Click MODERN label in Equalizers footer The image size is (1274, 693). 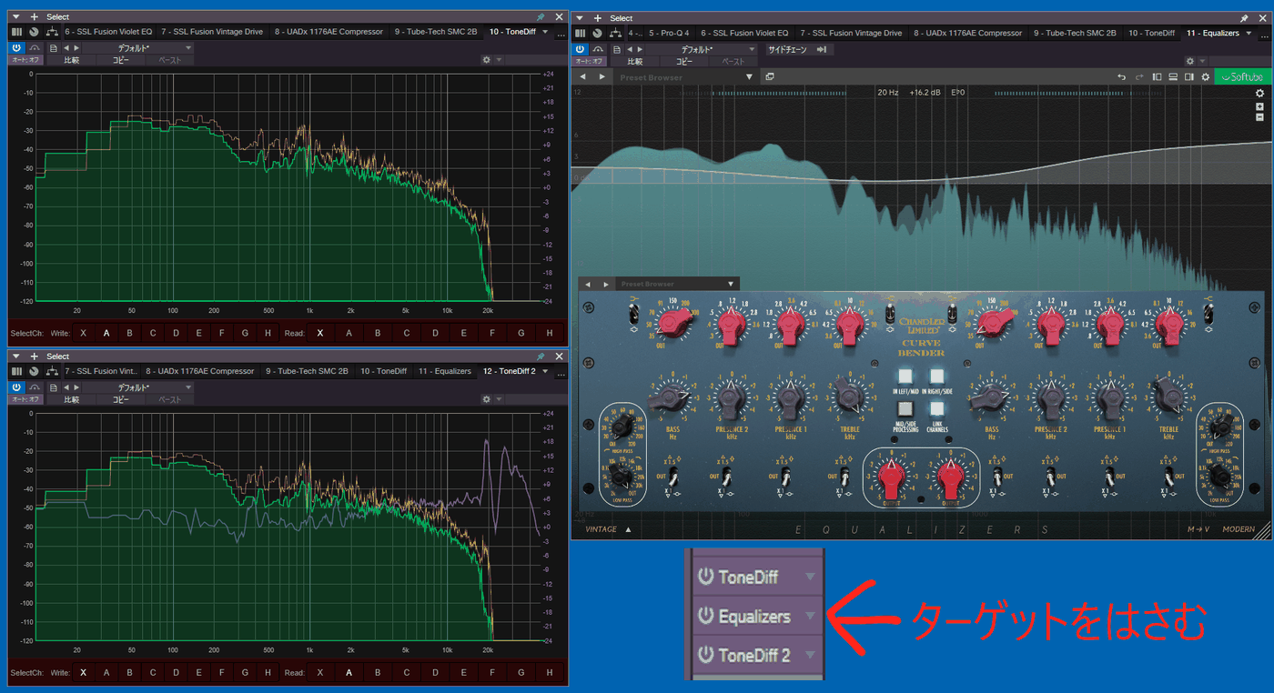[1239, 529]
